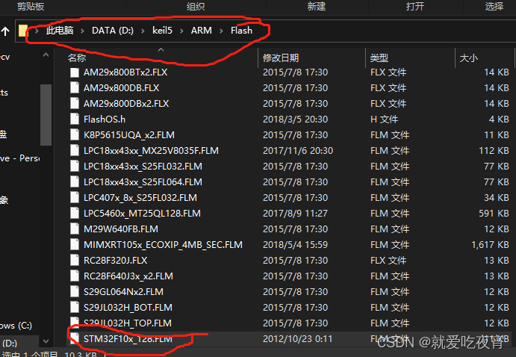Select STM32F10x_128.FLM file

pyautogui.click(x=128, y=339)
